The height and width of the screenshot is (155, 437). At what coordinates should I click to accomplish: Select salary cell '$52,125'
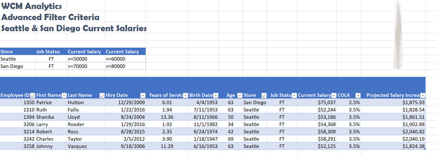pos(317,146)
